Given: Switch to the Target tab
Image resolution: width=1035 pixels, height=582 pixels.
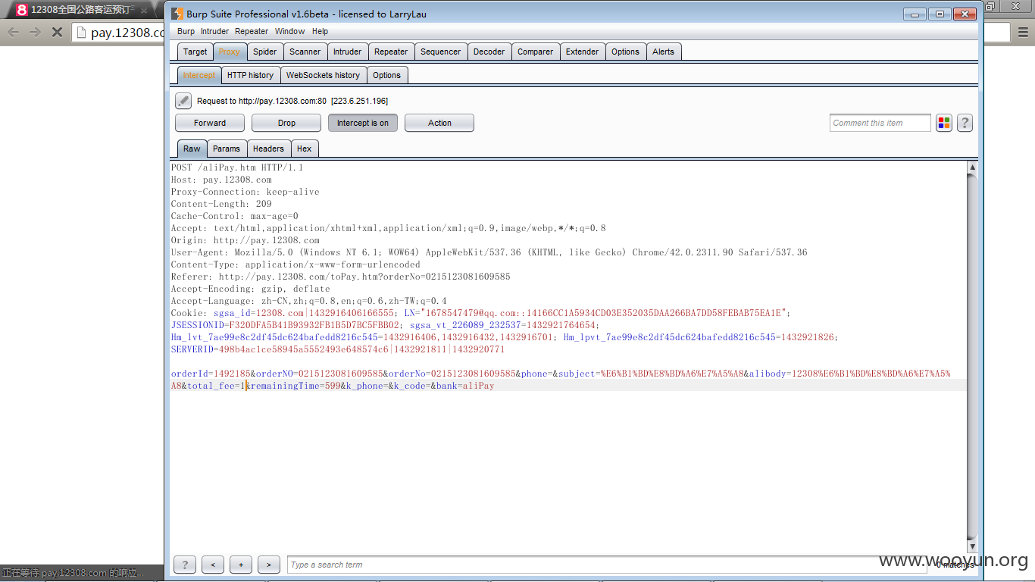Looking at the screenshot, I should click(x=195, y=52).
